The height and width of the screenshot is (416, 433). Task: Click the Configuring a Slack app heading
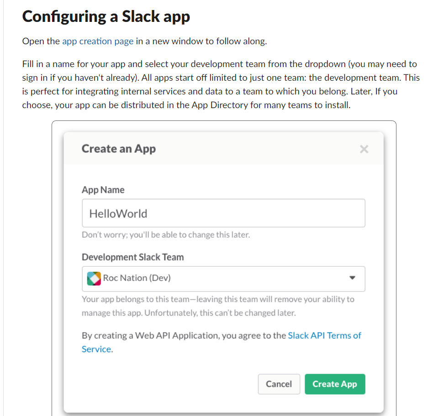[106, 16]
